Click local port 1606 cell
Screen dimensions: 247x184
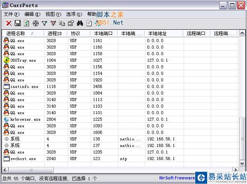[x=97, y=132]
